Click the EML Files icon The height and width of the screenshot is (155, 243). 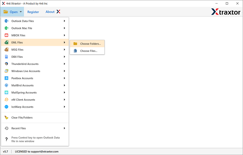coord(6,42)
